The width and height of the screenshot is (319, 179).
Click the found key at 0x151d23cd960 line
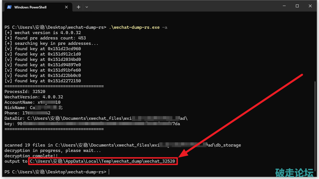point(43,49)
